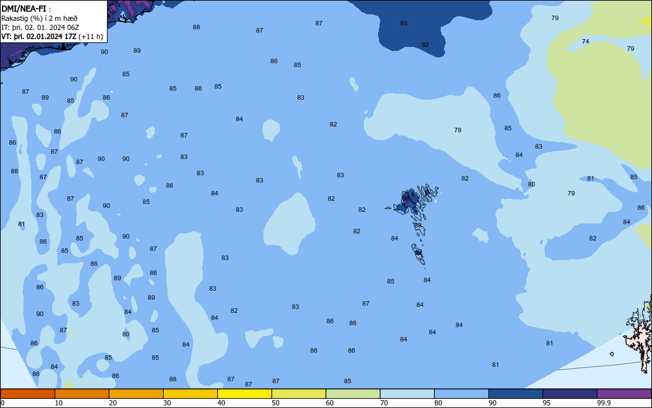Click the "93" humidity value on the map
This screenshot has width=652, height=408.
[x=404, y=23]
